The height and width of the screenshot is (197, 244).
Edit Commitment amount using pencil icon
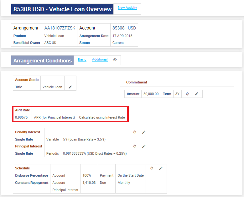196,94
